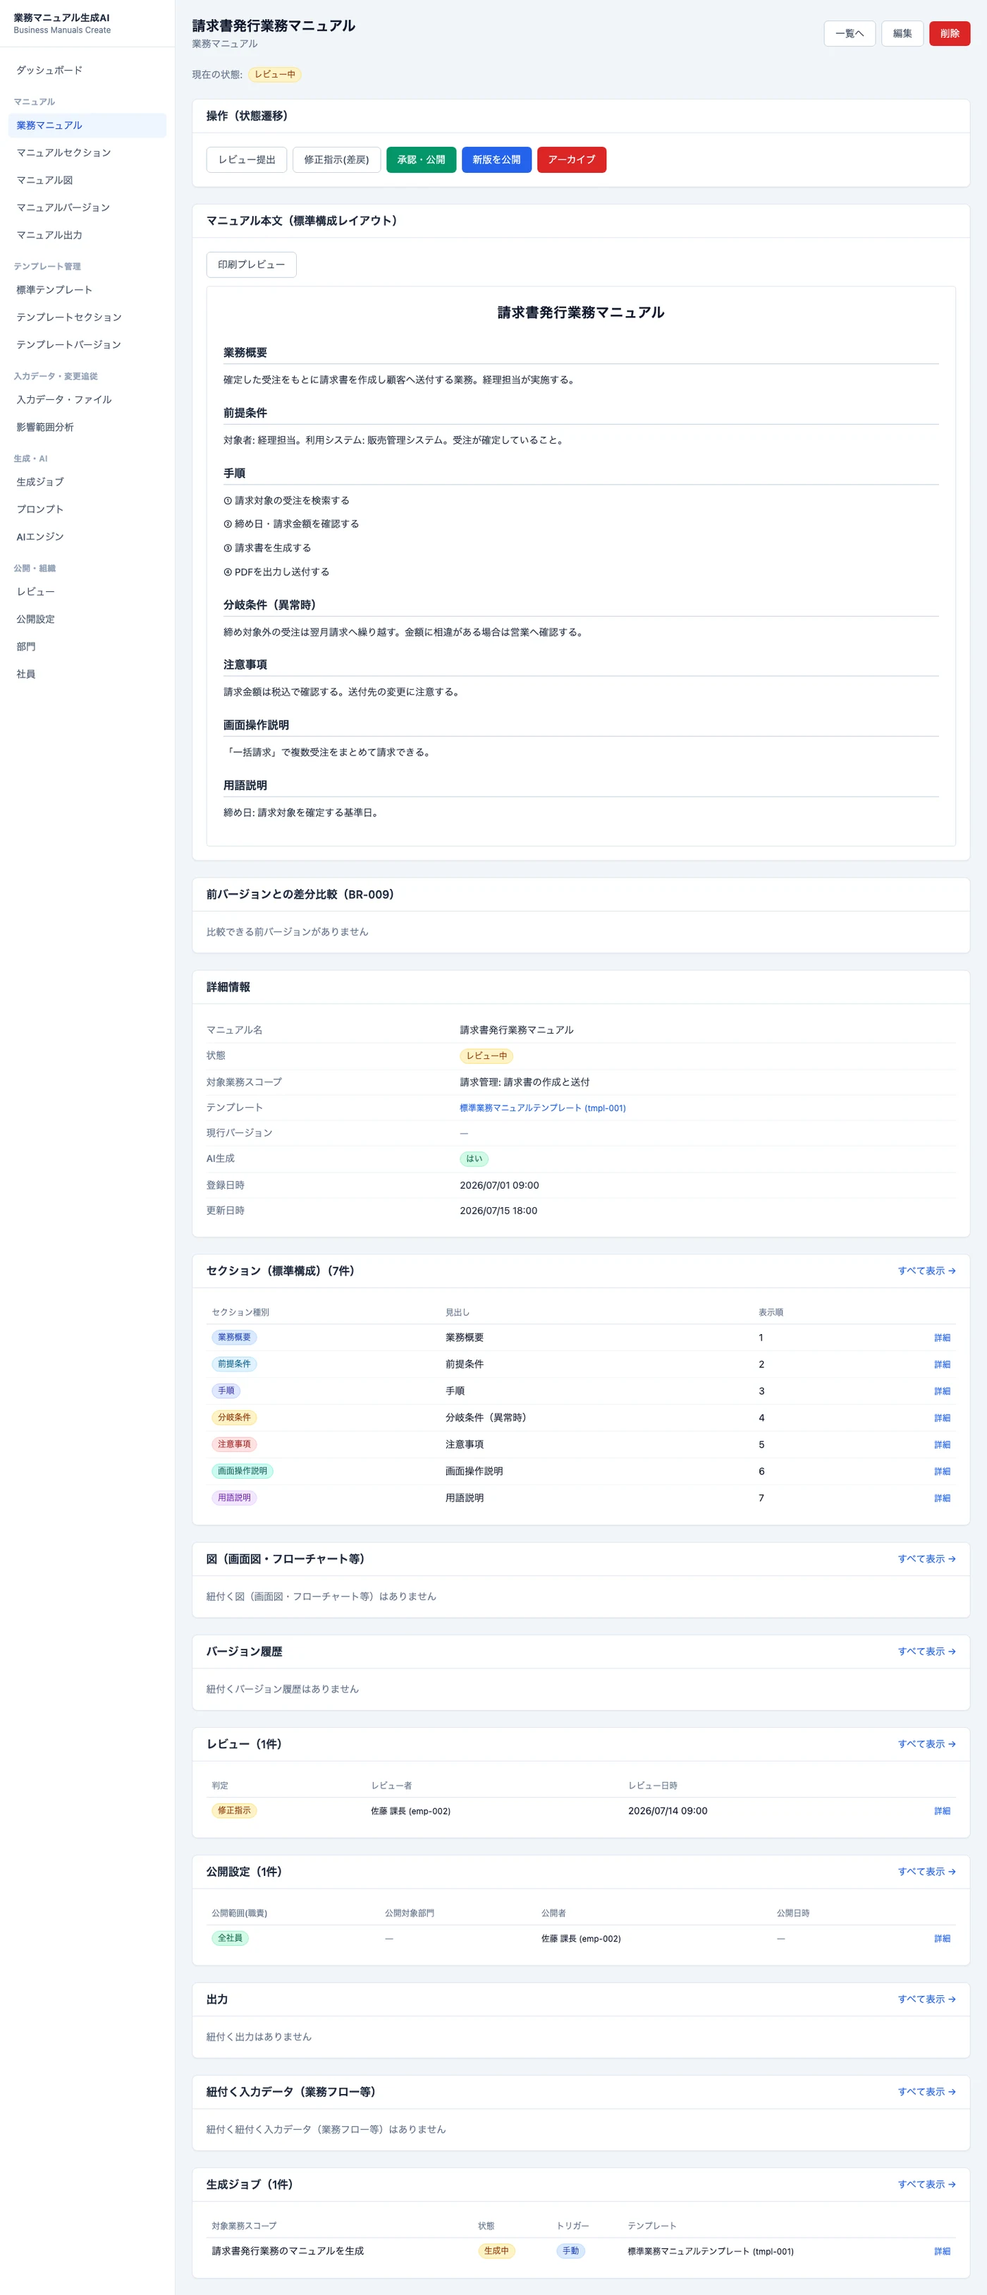Go to 生成ジョブ in sidebar
987x2295 pixels.
coord(87,482)
